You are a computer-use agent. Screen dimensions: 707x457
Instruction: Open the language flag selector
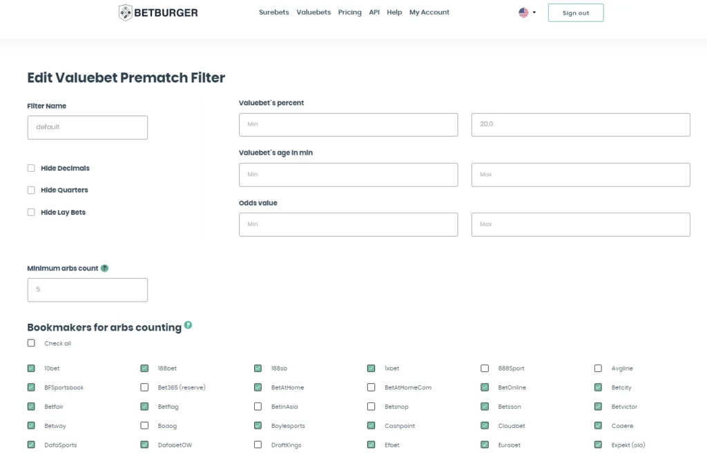pos(527,12)
